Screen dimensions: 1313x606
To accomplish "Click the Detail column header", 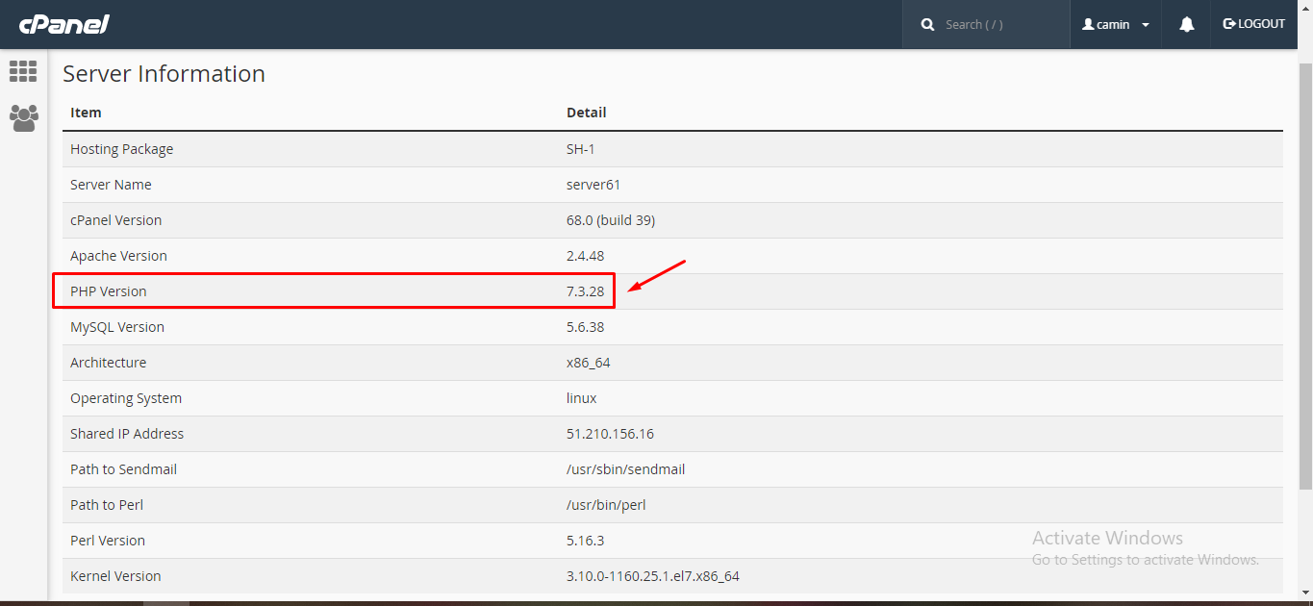I will (586, 113).
